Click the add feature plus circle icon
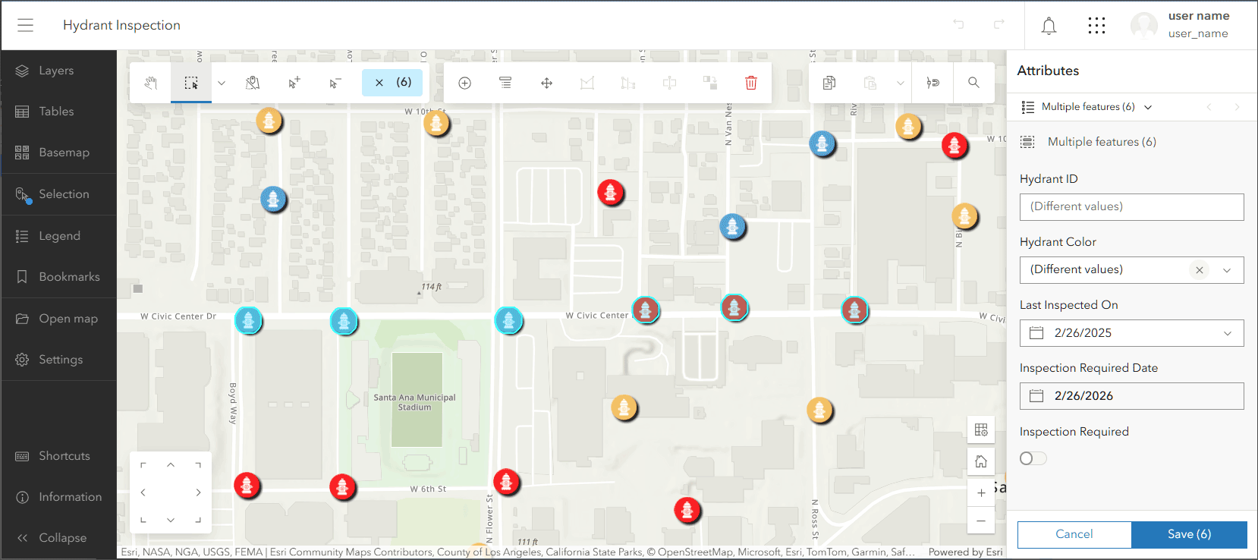The image size is (1258, 560). tap(464, 83)
